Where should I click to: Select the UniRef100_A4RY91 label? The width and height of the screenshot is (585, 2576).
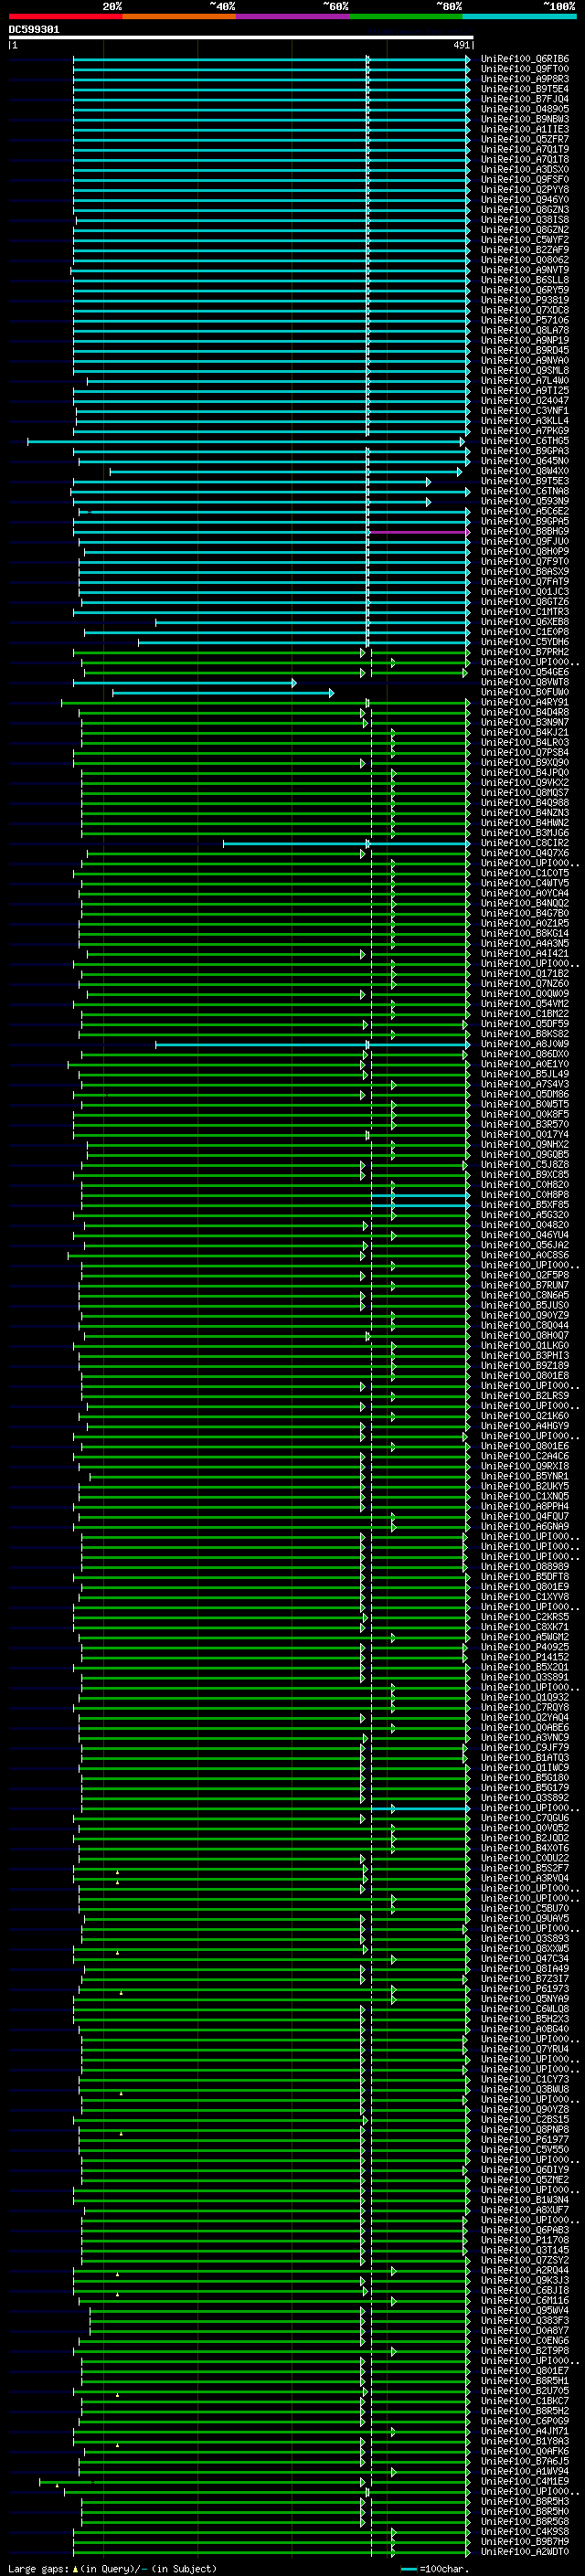click(525, 702)
